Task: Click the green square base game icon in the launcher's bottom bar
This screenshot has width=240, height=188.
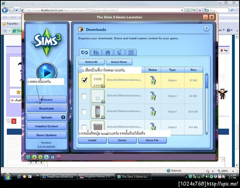Action: pyautogui.click(x=28, y=157)
